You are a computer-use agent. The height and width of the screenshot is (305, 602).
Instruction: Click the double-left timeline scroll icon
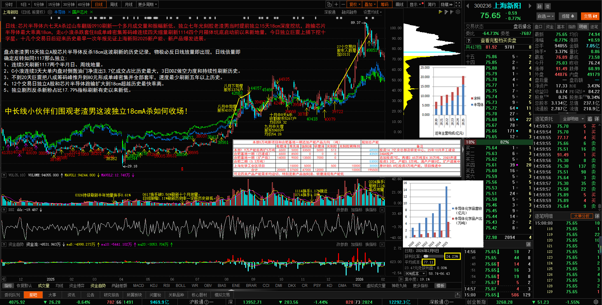[x=4, y=279]
